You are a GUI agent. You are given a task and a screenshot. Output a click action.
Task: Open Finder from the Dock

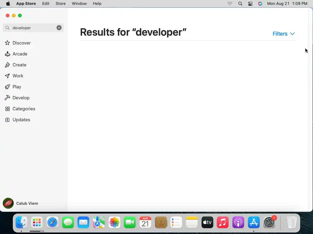coord(21,222)
